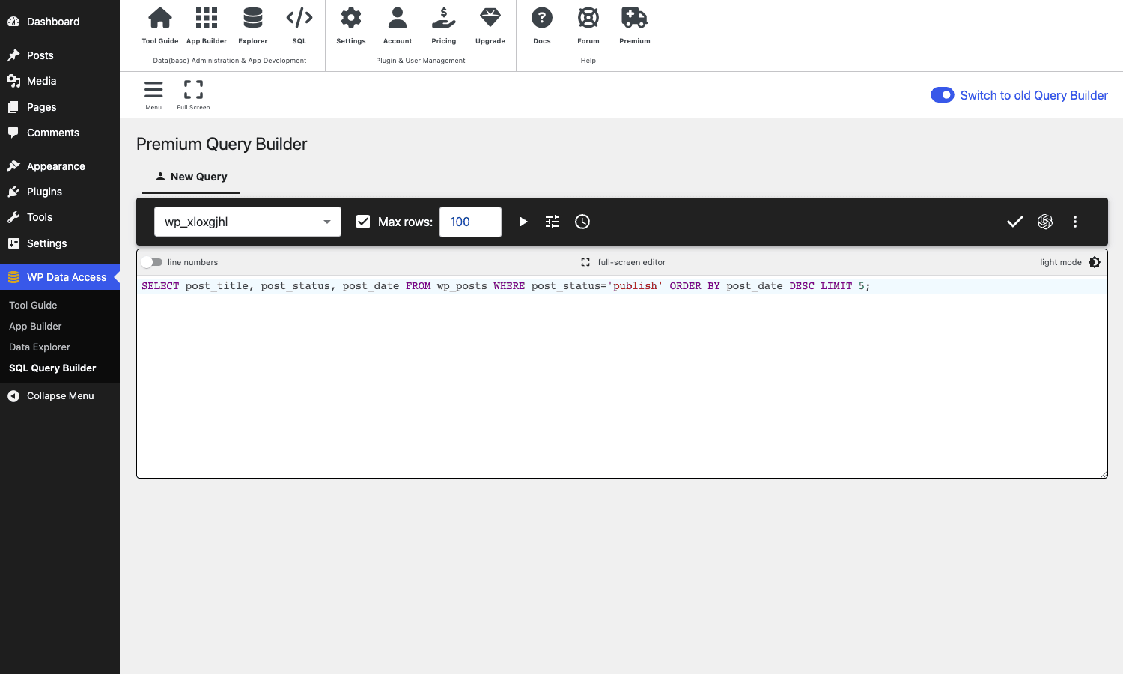Open the Premium truck icon
The image size is (1123, 674).
(x=635, y=18)
